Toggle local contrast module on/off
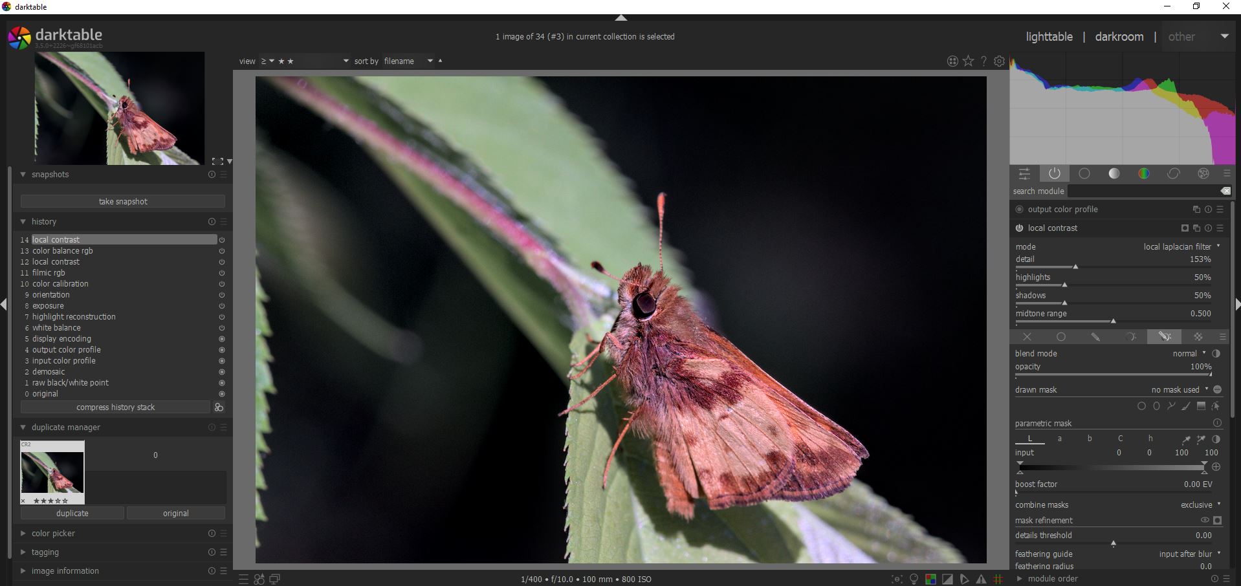Screen dimensions: 1241x586 click(1020, 228)
